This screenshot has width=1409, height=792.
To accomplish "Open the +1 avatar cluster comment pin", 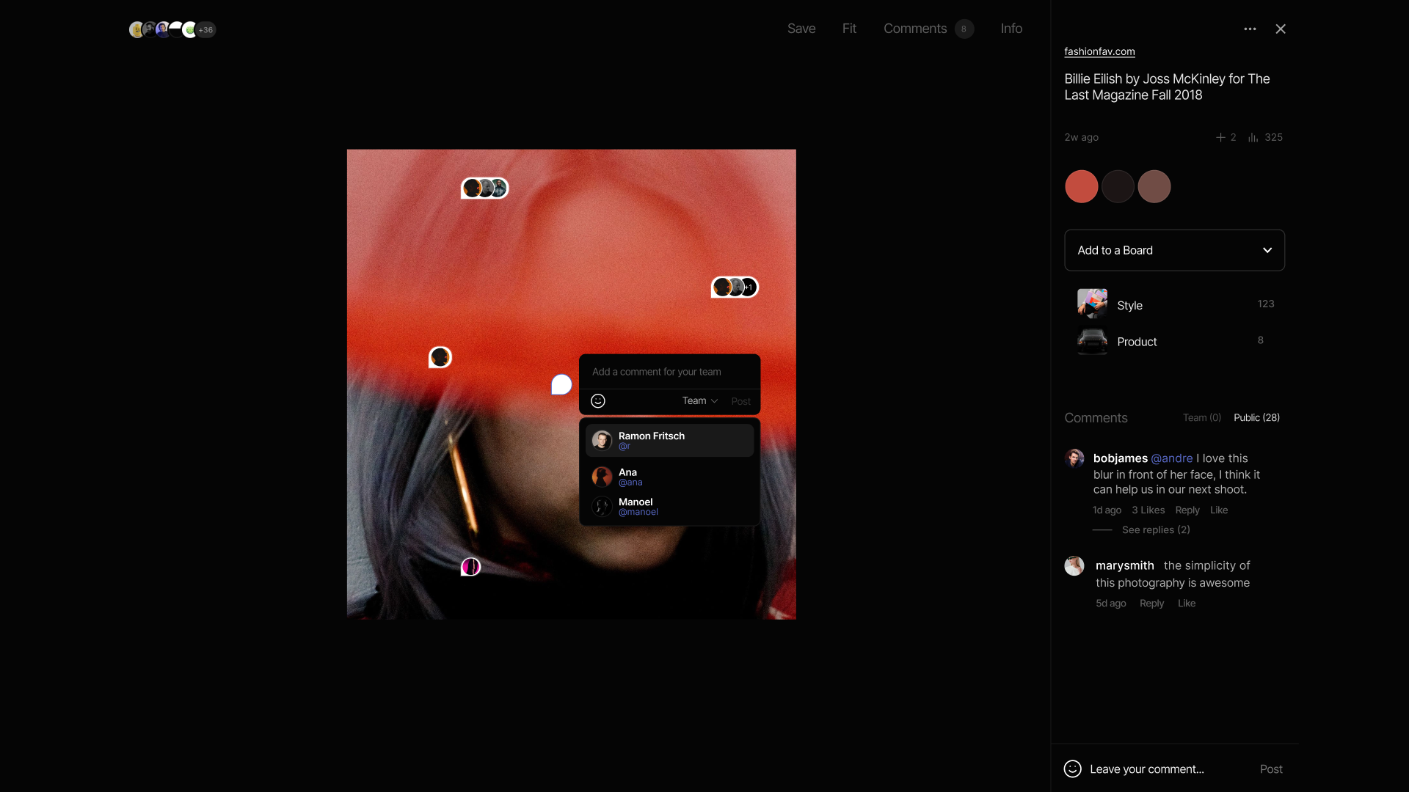I will click(735, 287).
